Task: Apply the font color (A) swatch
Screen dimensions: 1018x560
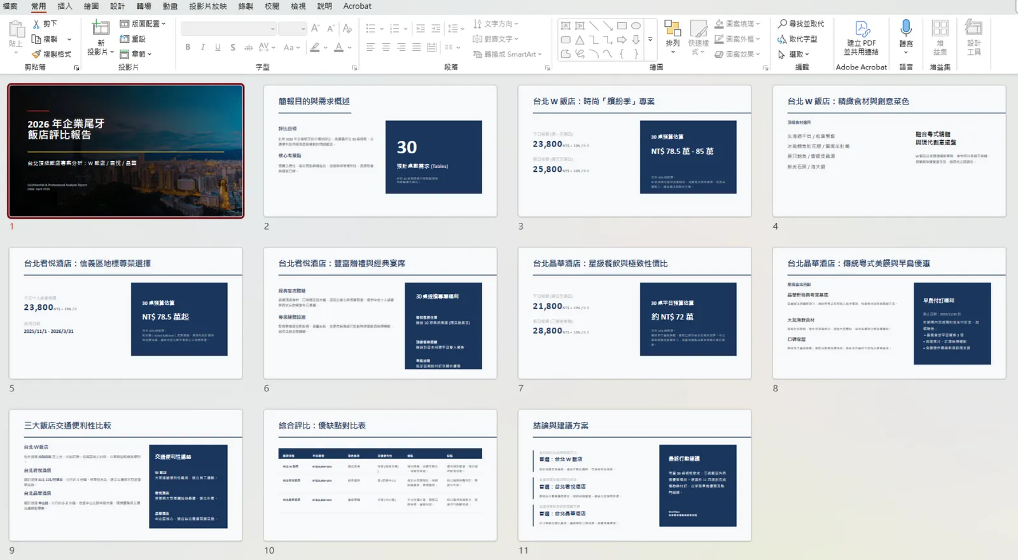Action: (339, 48)
